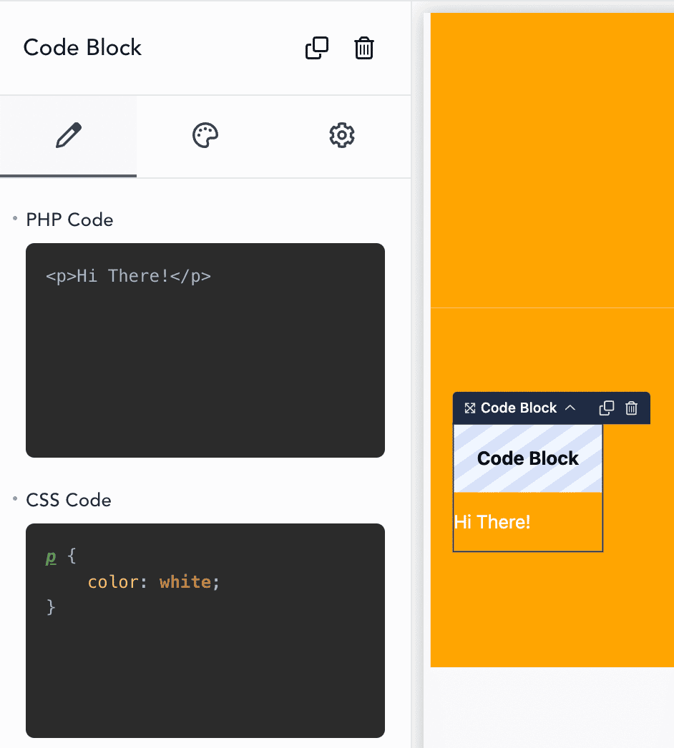Click the CSS Code label
This screenshot has width=674, height=748.
68,500
